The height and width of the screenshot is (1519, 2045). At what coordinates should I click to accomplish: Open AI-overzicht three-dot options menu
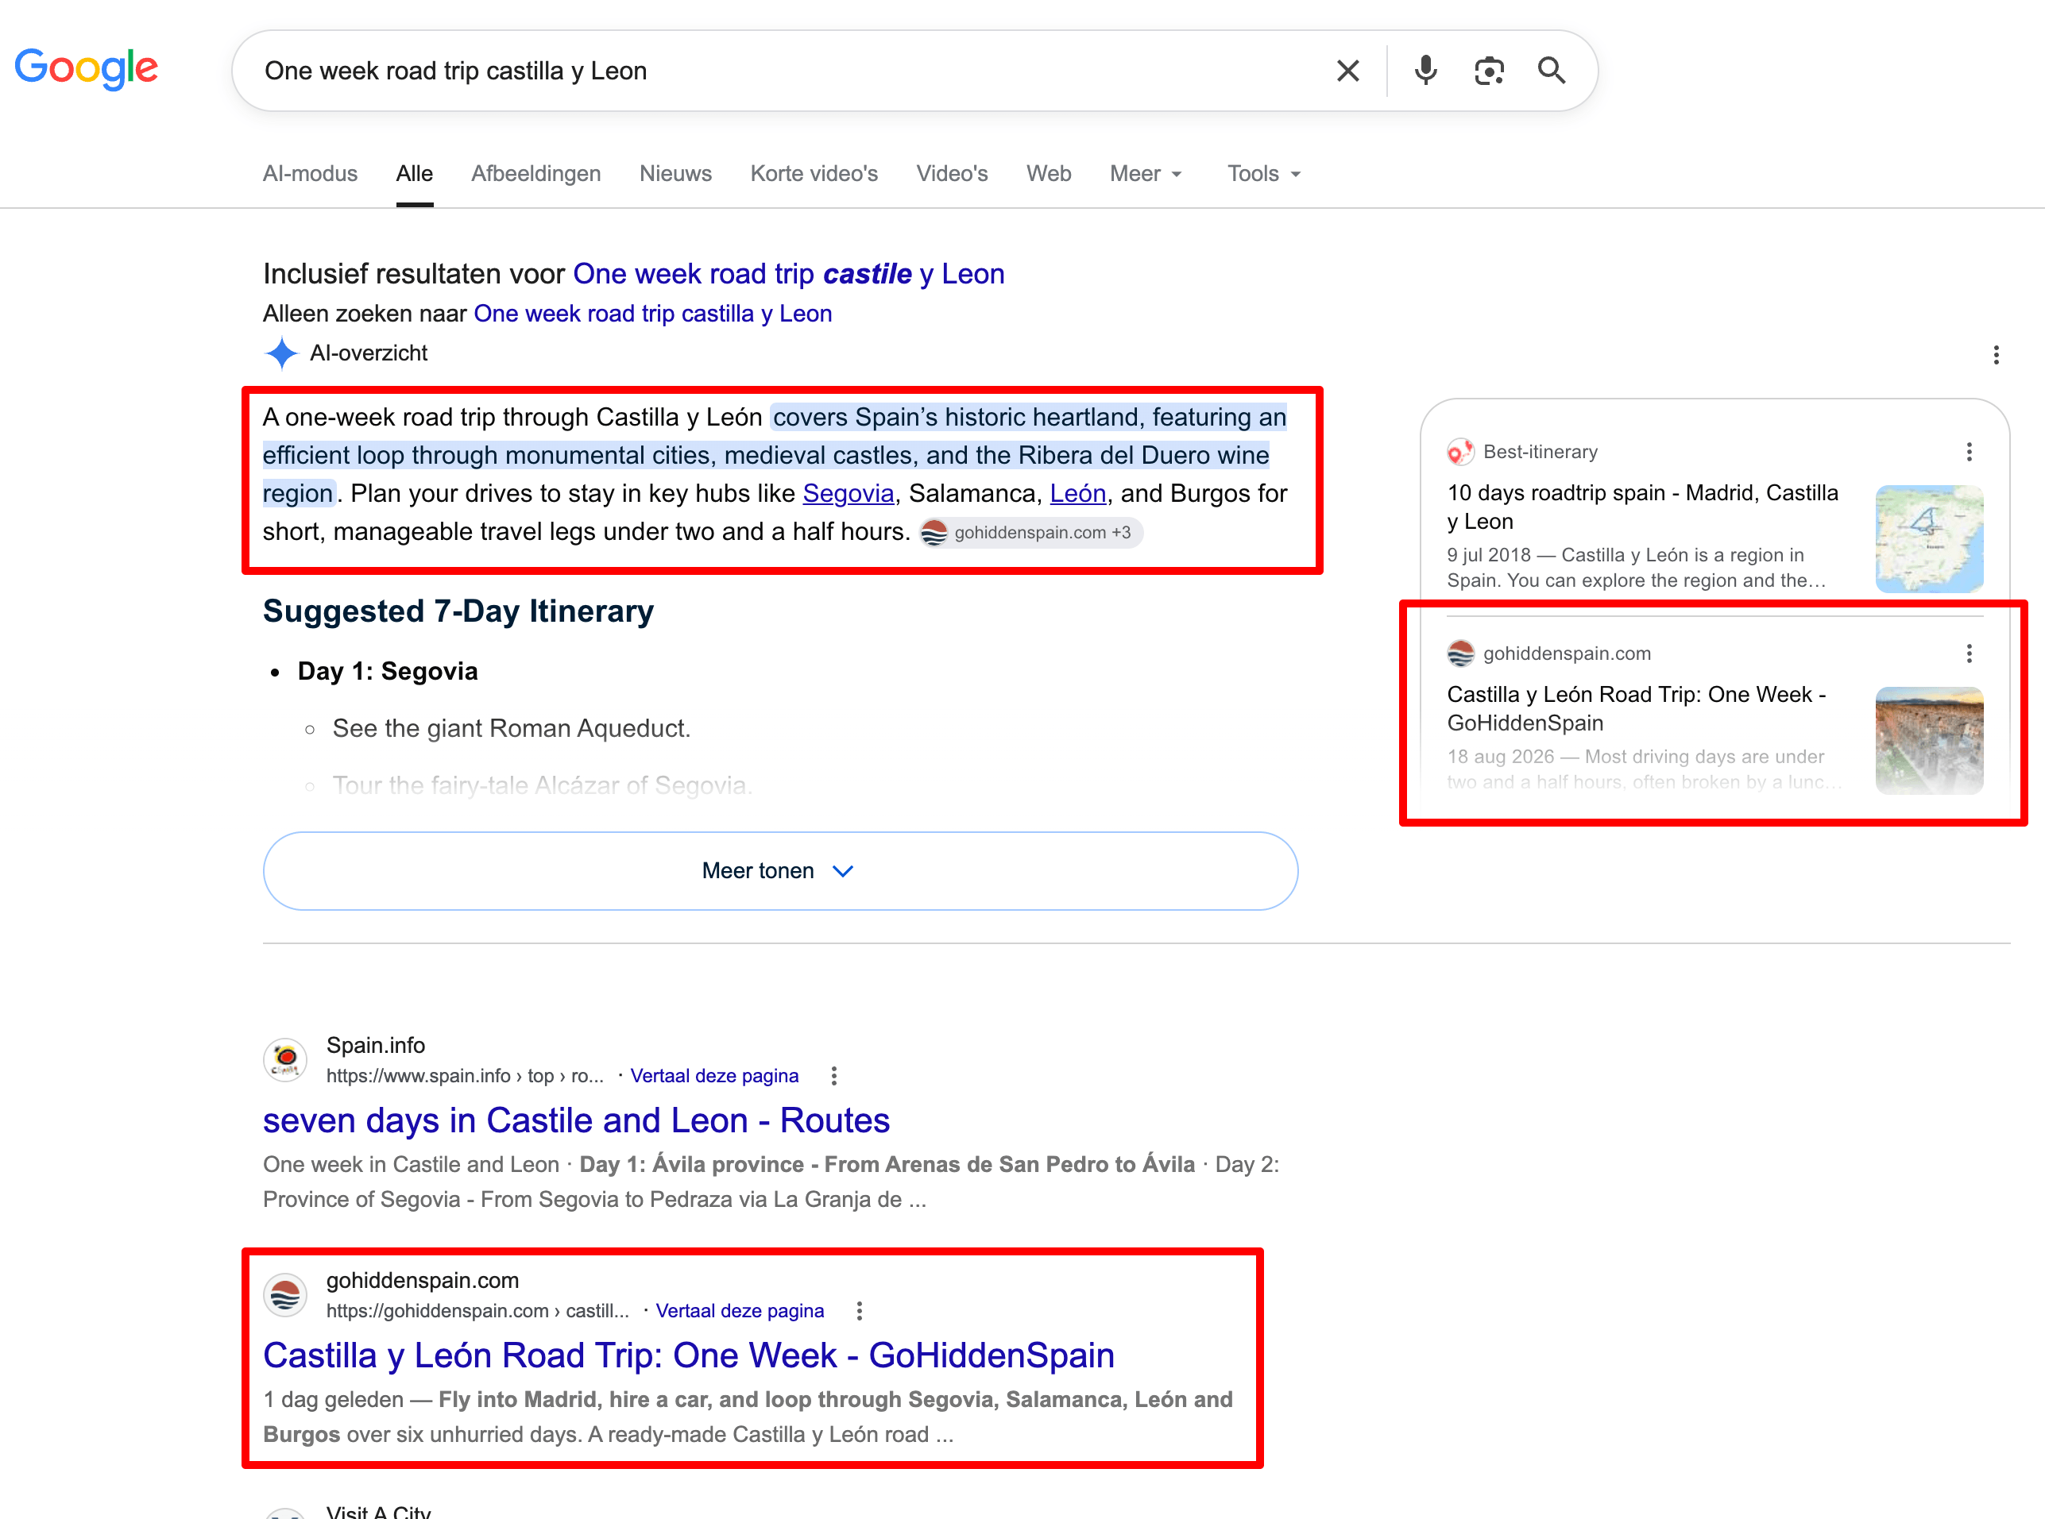pyautogui.click(x=1995, y=355)
